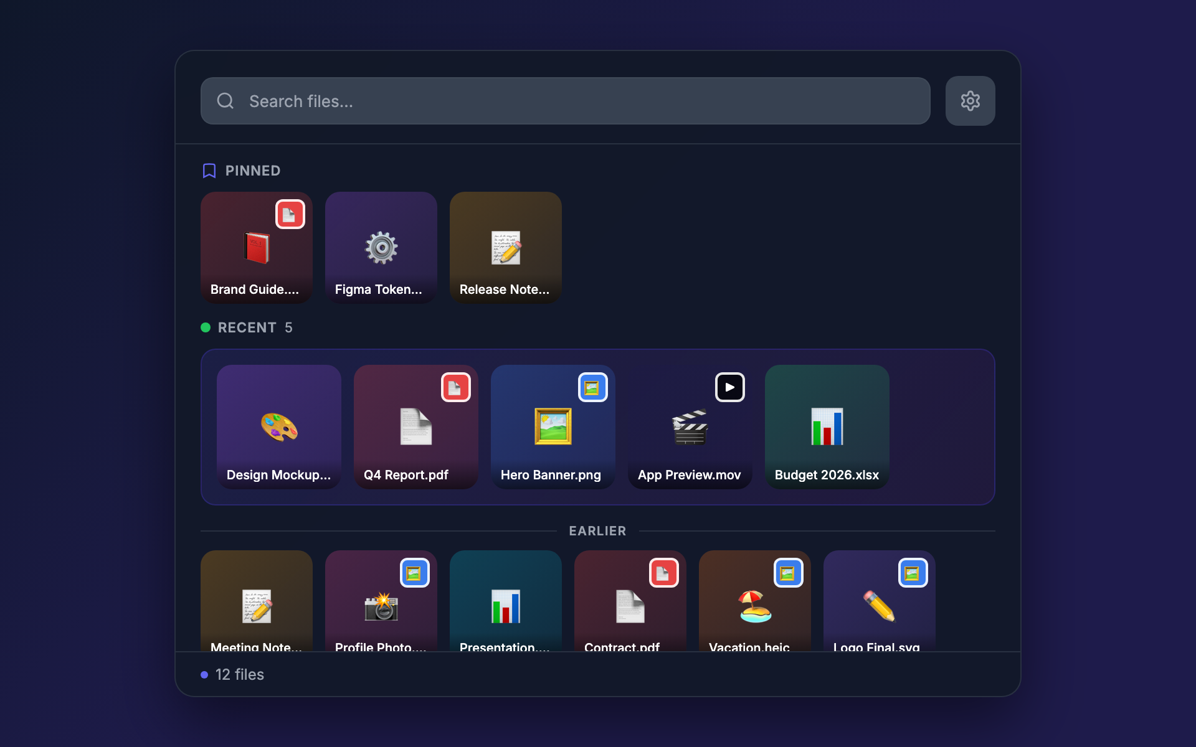Click the image badge on Vacation.heic
This screenshot has height=747, width=1196.
(789, 572)
